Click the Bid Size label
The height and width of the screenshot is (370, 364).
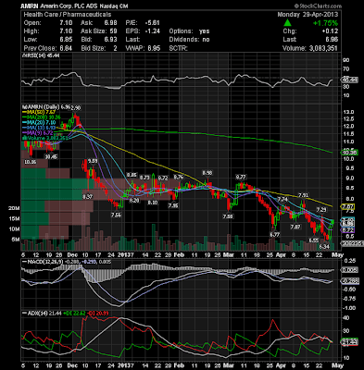(93, 48)
